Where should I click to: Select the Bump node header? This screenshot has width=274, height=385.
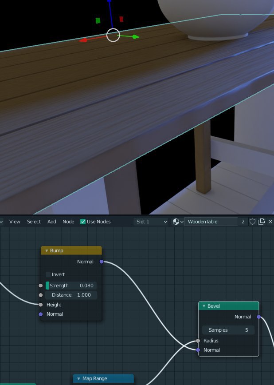[71, 250]
